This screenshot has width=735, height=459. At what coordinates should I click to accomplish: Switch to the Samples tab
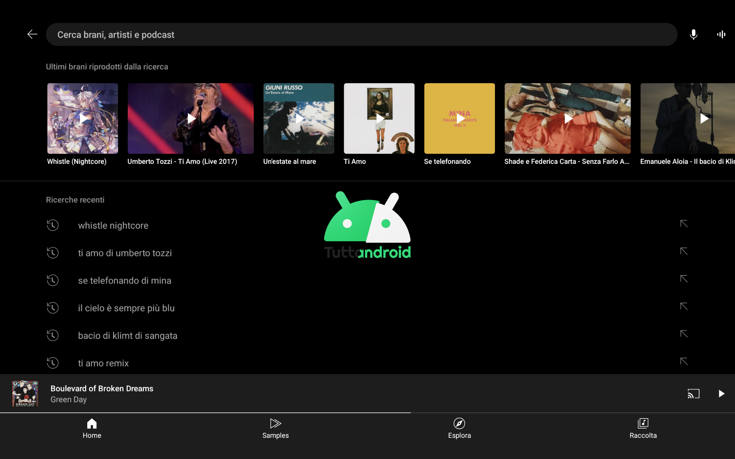[276, 429]
